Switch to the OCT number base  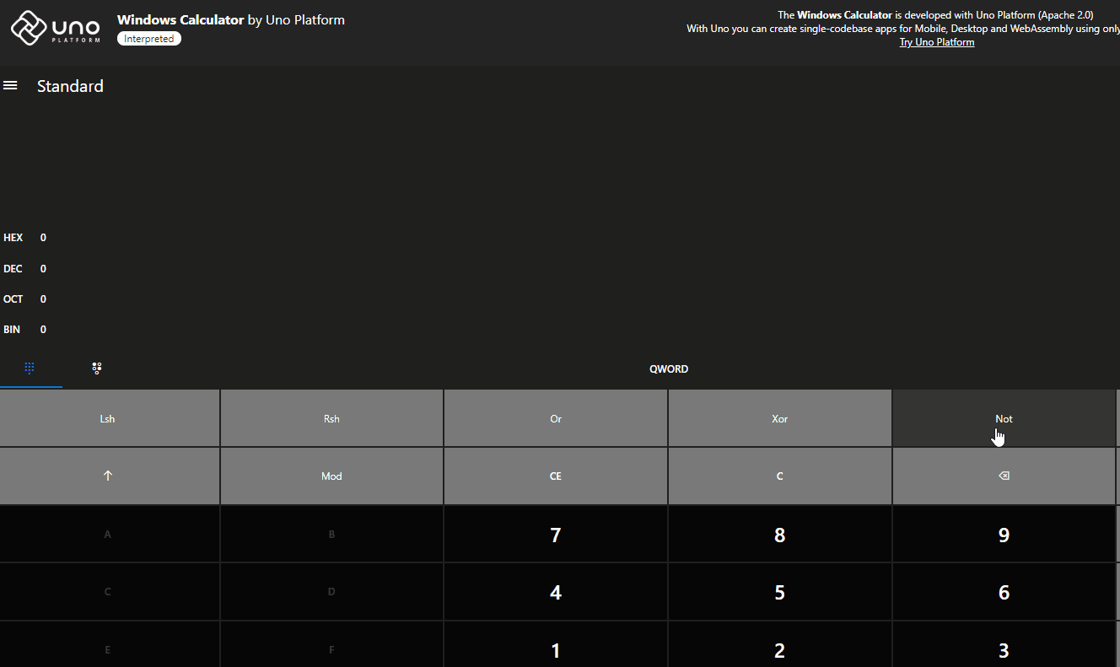(13, 299)
